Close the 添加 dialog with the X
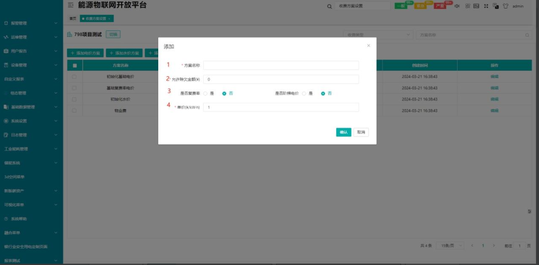The width and height of the screenshot is (539, 265). click(x=368, y=46)
